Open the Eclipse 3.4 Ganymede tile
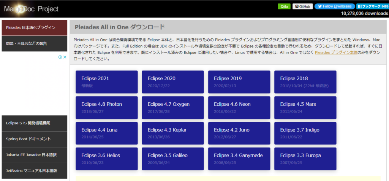Viewport: 389px width, 181px height. click(x=239, y=159)
